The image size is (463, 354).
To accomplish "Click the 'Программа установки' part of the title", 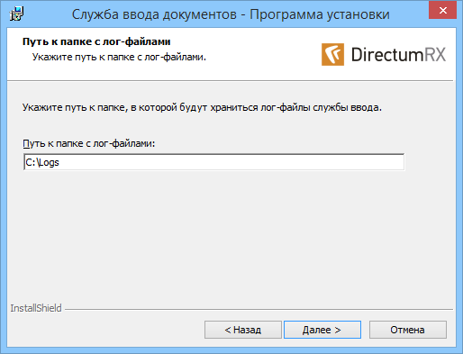I will (320, 14).
